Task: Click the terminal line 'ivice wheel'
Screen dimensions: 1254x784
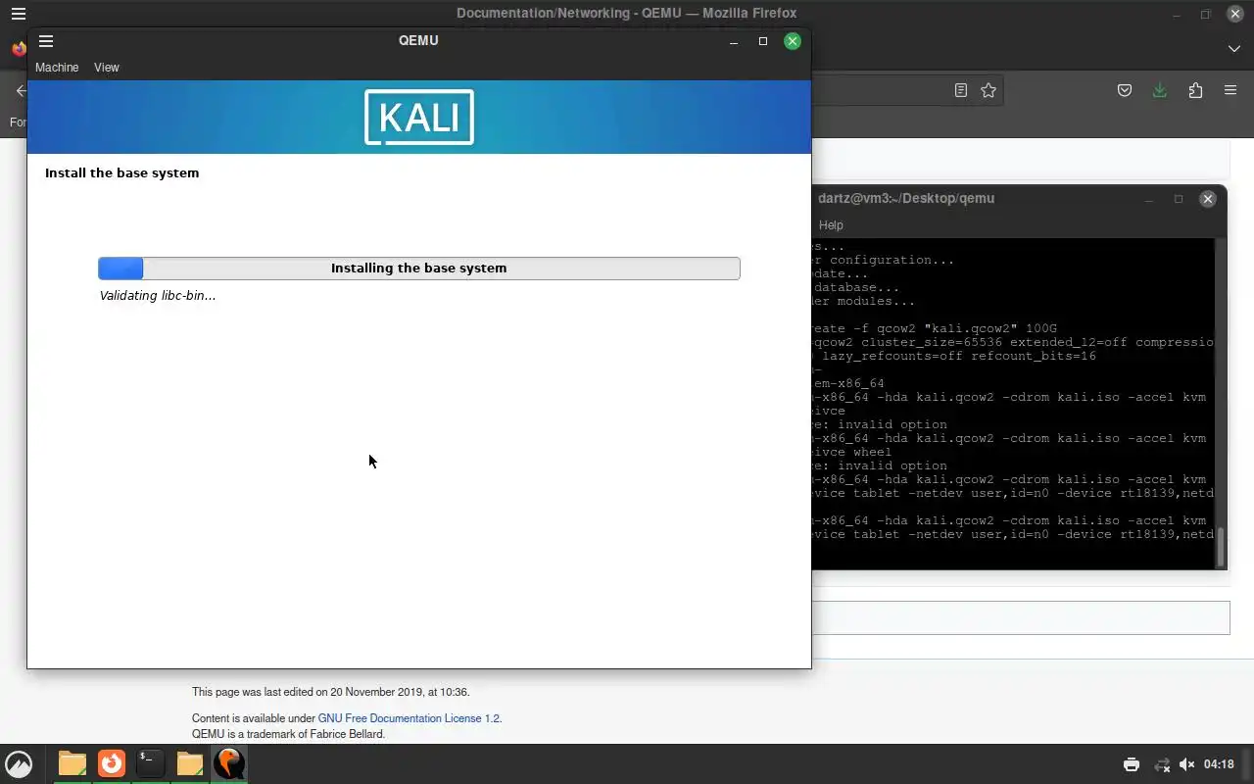Action: tap(852, 453)
